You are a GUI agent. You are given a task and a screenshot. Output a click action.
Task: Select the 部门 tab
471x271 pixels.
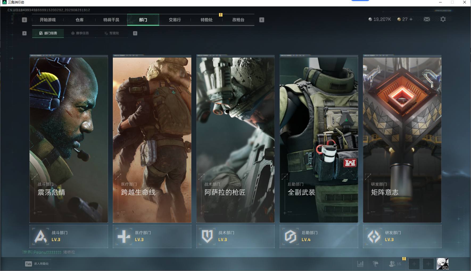143,20
